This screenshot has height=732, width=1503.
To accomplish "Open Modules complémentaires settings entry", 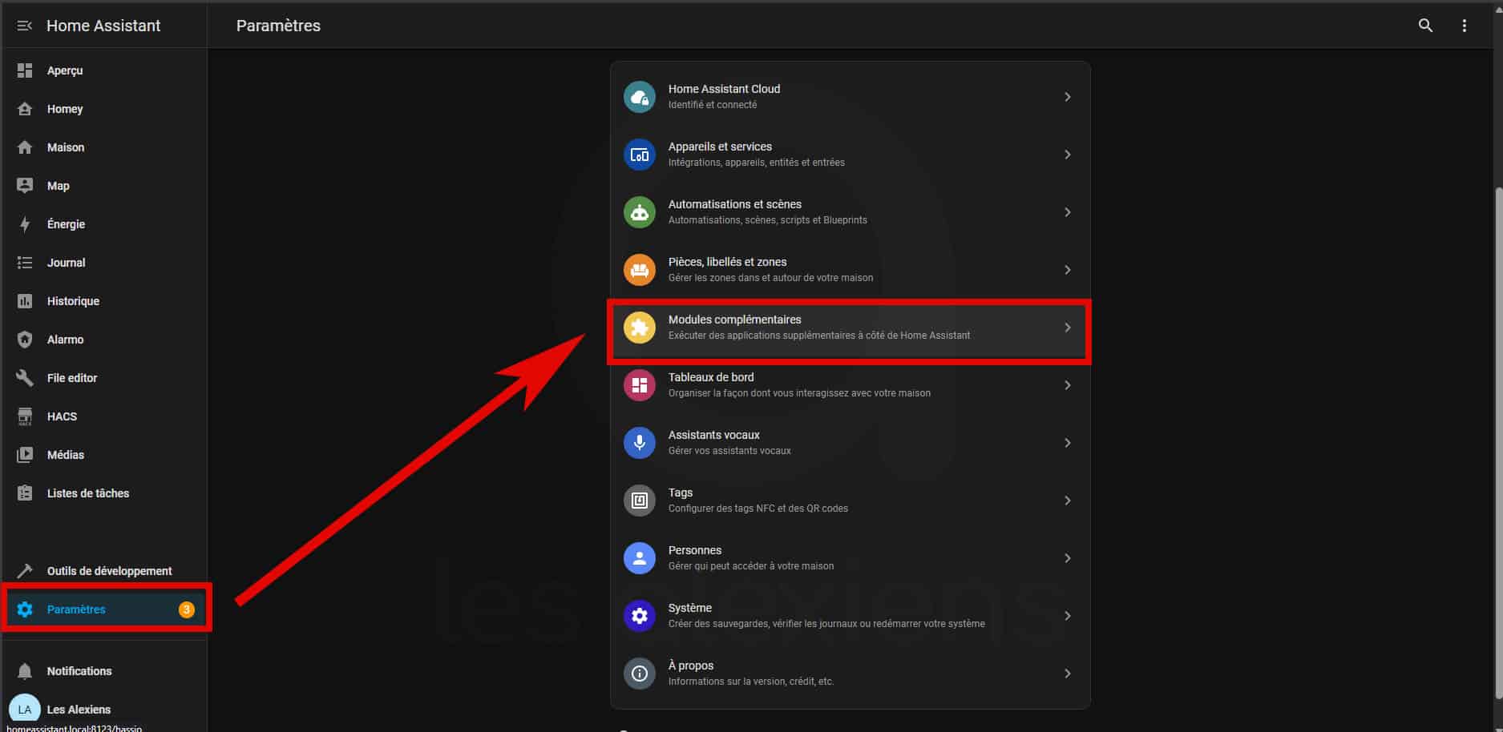I will tap(850, 328).
